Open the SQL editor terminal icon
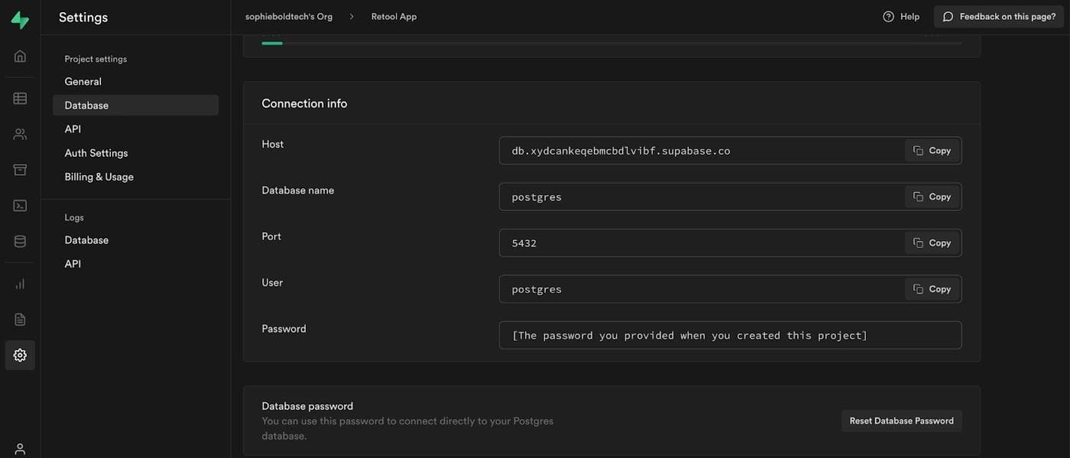The height and width of the screenshot is (458, 1070). (x=20, y=206)
